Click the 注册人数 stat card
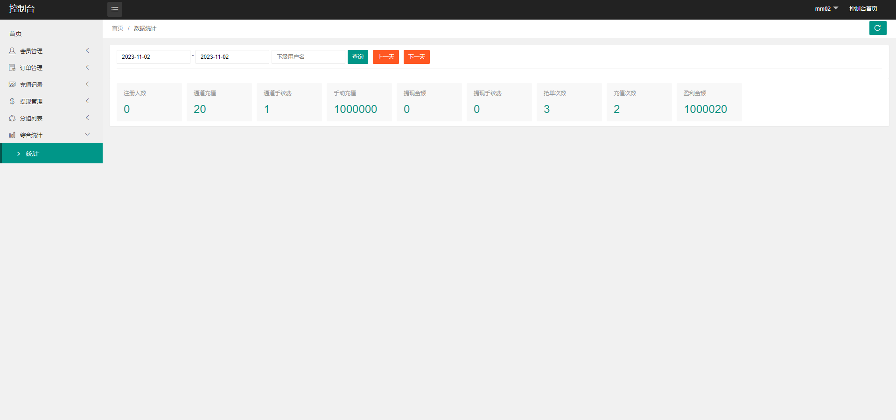896x420 pixels. coord(149,102)
